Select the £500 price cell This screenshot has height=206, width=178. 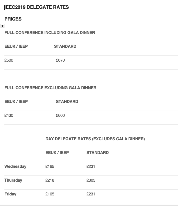point(9,60)
